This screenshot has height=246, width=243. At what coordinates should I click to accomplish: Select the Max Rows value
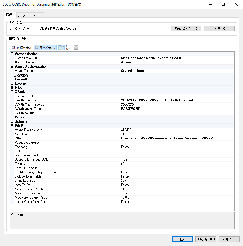pos(122,134)
